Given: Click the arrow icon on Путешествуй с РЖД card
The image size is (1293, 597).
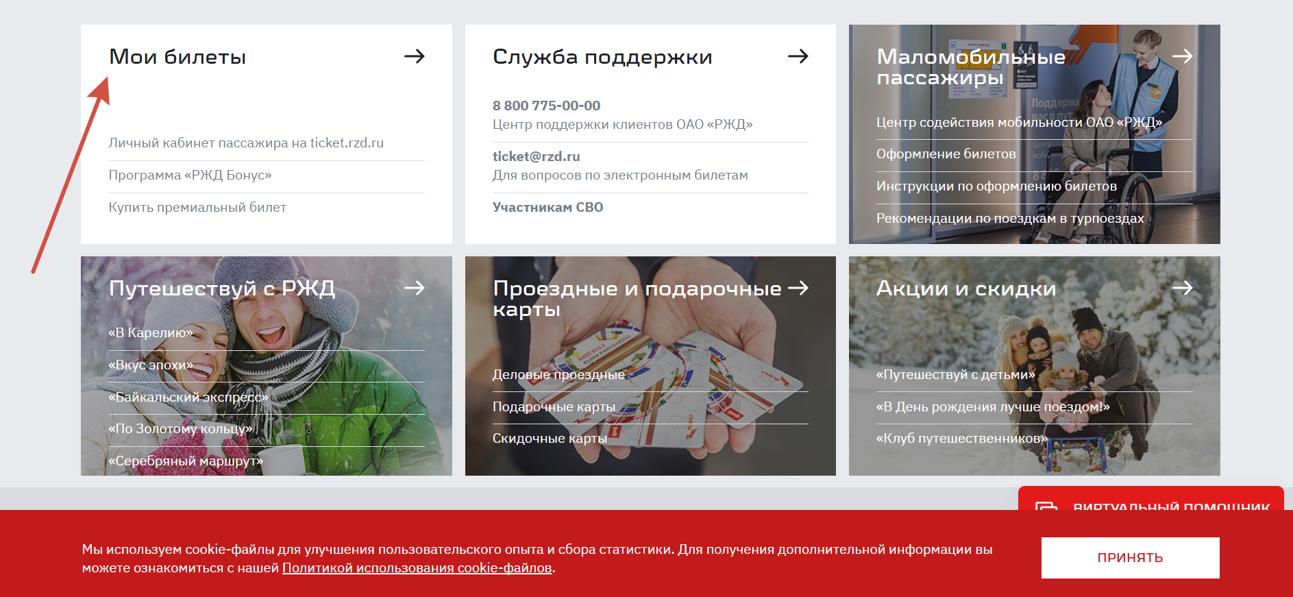Looking at the screenshot, I should click(414, 288).
